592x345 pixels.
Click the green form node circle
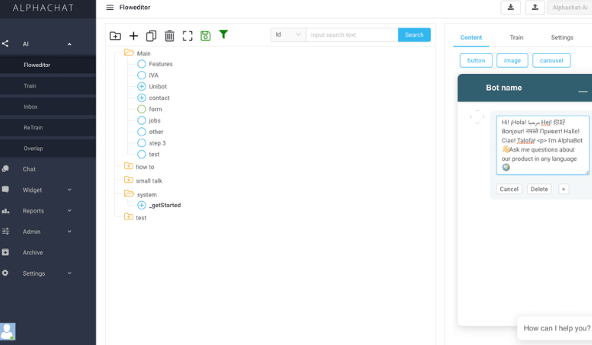click(x=142, y=109)
